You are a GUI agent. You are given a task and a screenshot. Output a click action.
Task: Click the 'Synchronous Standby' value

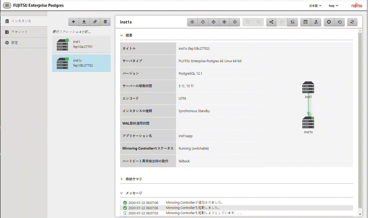pyautogui.click(x=194, y=111)
